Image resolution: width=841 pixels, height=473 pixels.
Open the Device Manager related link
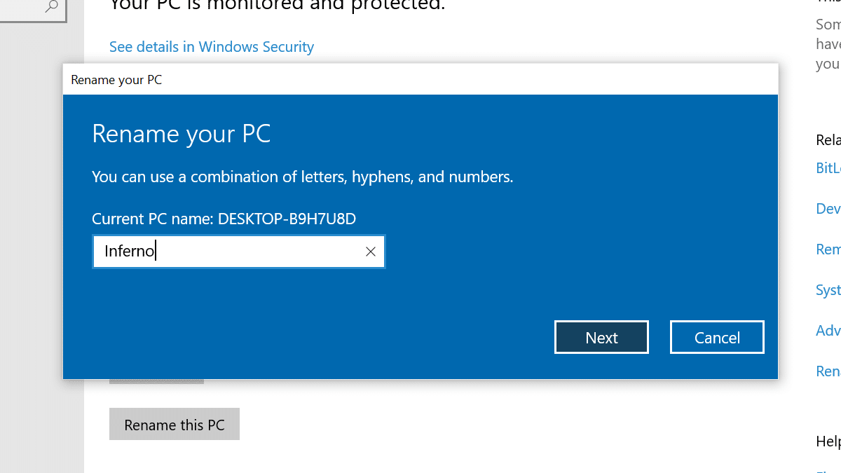pyautogui.click(x=828, y=209)
